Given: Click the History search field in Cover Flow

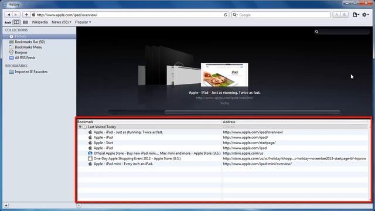Looking at the screenshot, I should [342, 32].
